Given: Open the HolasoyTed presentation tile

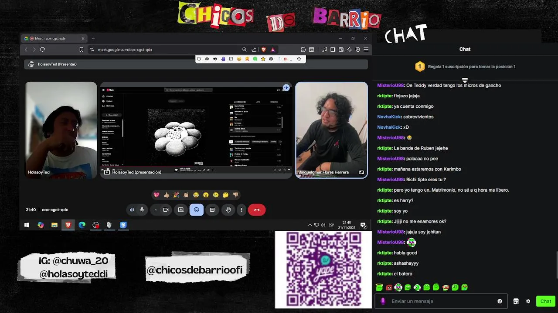Looking at the screenshot, I should pyautogui.click(x=196, y=130).
